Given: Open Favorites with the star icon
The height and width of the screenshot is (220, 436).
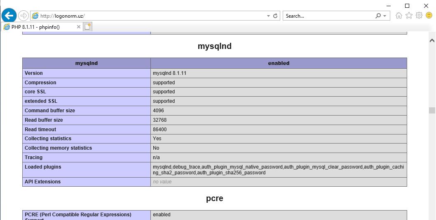Looking at the screenshot, I should pos(409,16).
